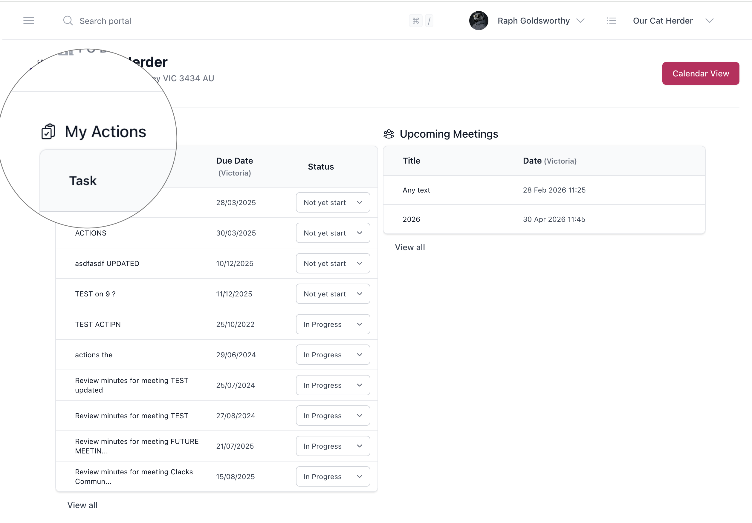The width and height of the screenshot is (752, 523).
Task: Click Raph Goldsworthy's profile avatar
Action: tap(479, 21)
